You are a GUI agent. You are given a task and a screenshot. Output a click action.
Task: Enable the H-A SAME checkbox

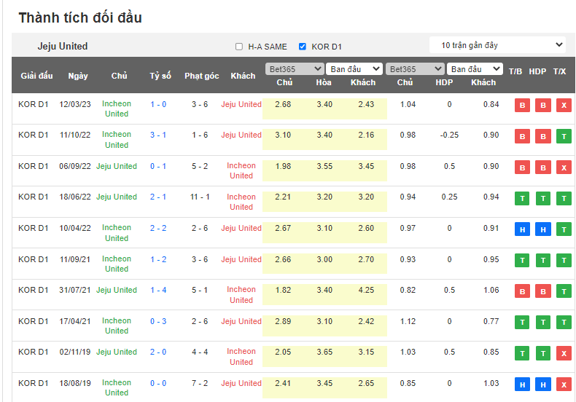point(239,47)
